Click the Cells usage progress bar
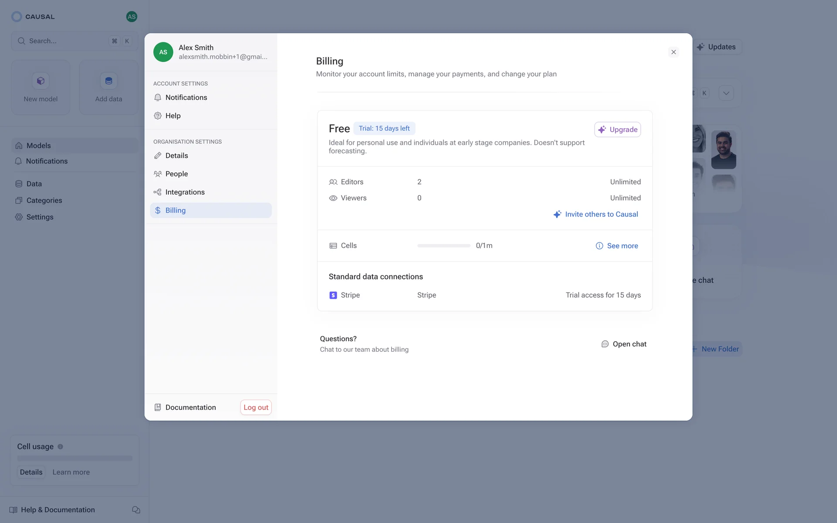 [x=443, y=246]
